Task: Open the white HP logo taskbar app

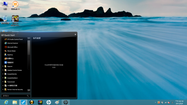Action: [x=49, y=102]
